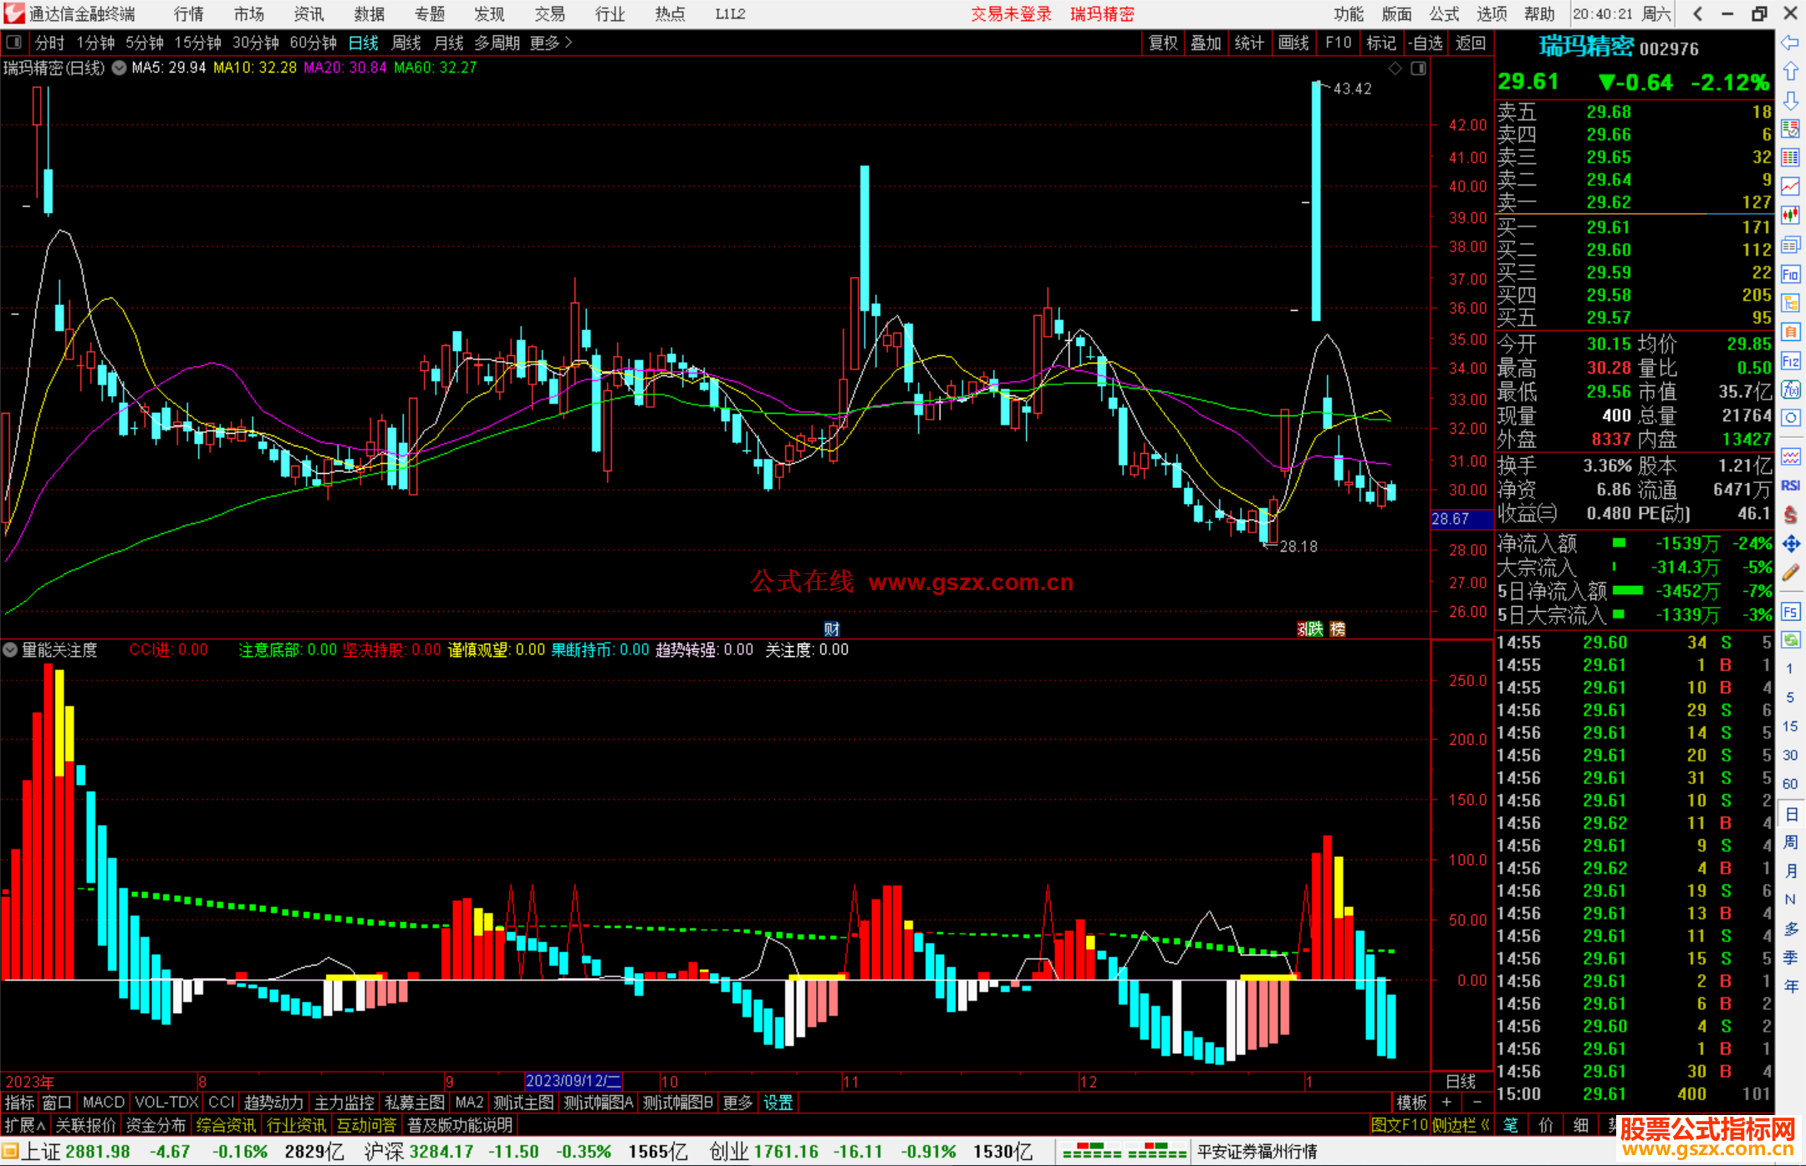Click the blue back arrow sidebar icon
The width and height of the screenshot is (1806, 1166).
tap(1790, 43)
